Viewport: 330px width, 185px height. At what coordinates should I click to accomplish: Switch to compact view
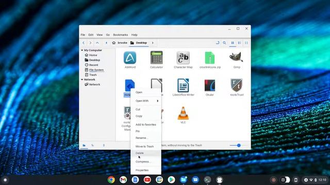[x=246, y=43]
